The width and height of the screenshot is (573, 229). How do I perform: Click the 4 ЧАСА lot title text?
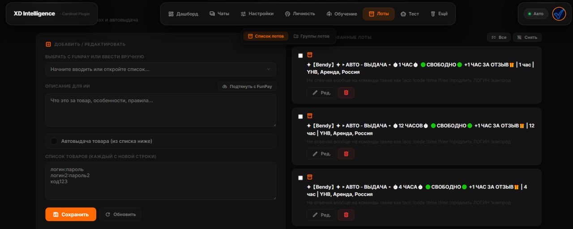[x=417, y=191]
